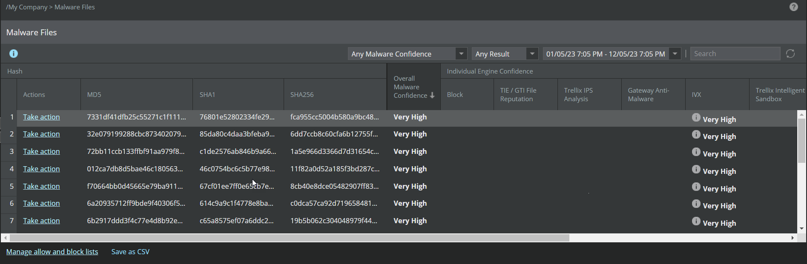Click IVX info icon in row 3
Image resolution: width=807 pixels, height=264 pixels.
(696, 152)
